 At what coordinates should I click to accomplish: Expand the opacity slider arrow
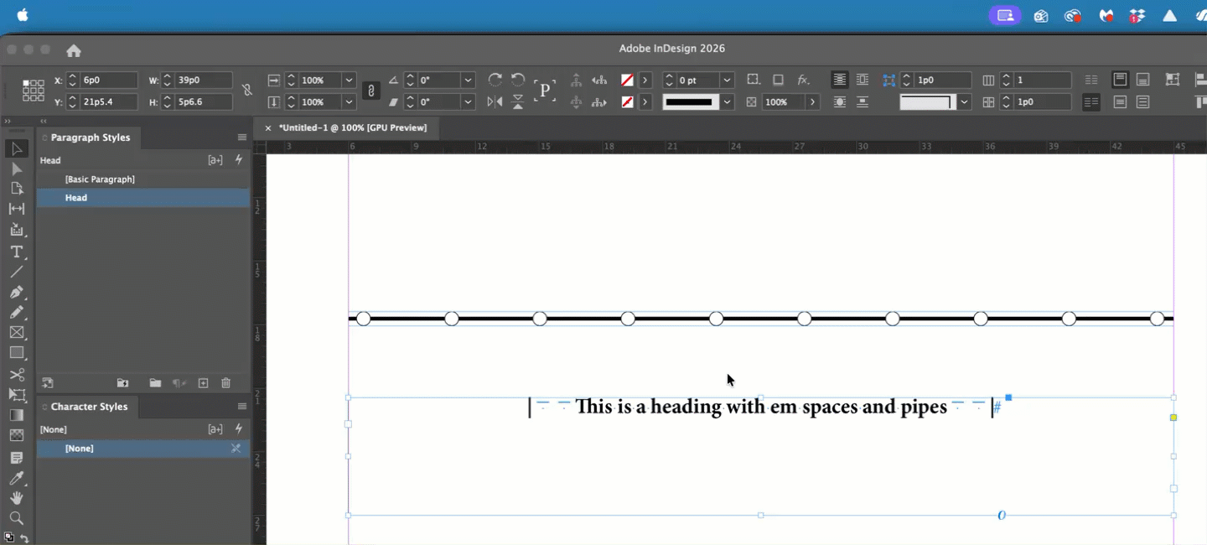pyautogui.click(x=812, y=101)
